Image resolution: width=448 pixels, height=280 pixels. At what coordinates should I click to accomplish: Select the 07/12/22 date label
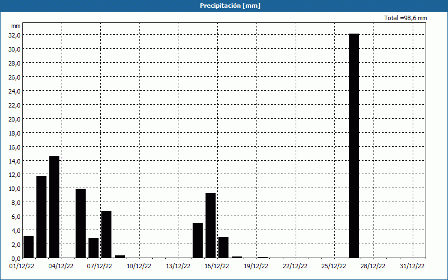pyautogui.click(x=100, y=267)
